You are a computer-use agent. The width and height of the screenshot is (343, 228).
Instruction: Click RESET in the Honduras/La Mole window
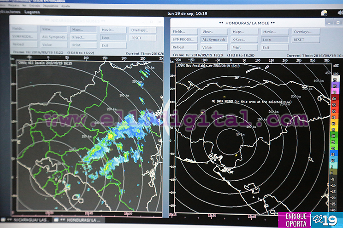(x=306, y=40)
